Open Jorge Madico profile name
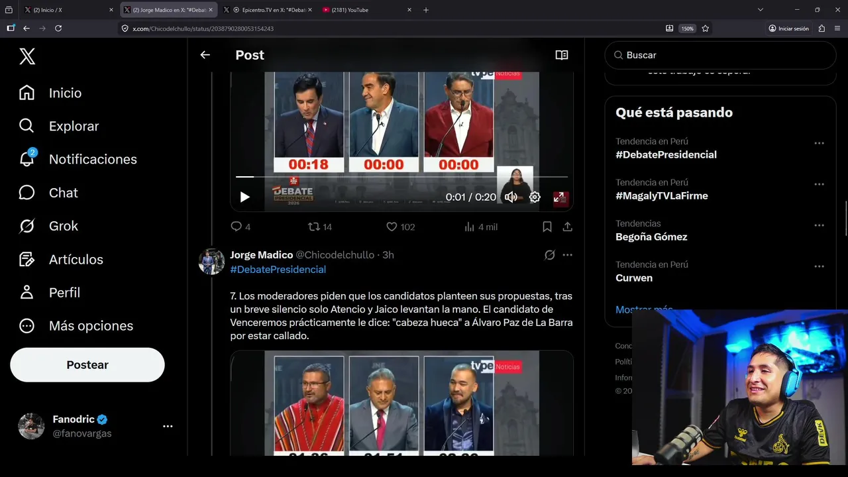This screenshot has height=477, width=848. point(261,255)
